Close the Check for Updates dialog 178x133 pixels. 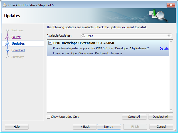[171, 5]
